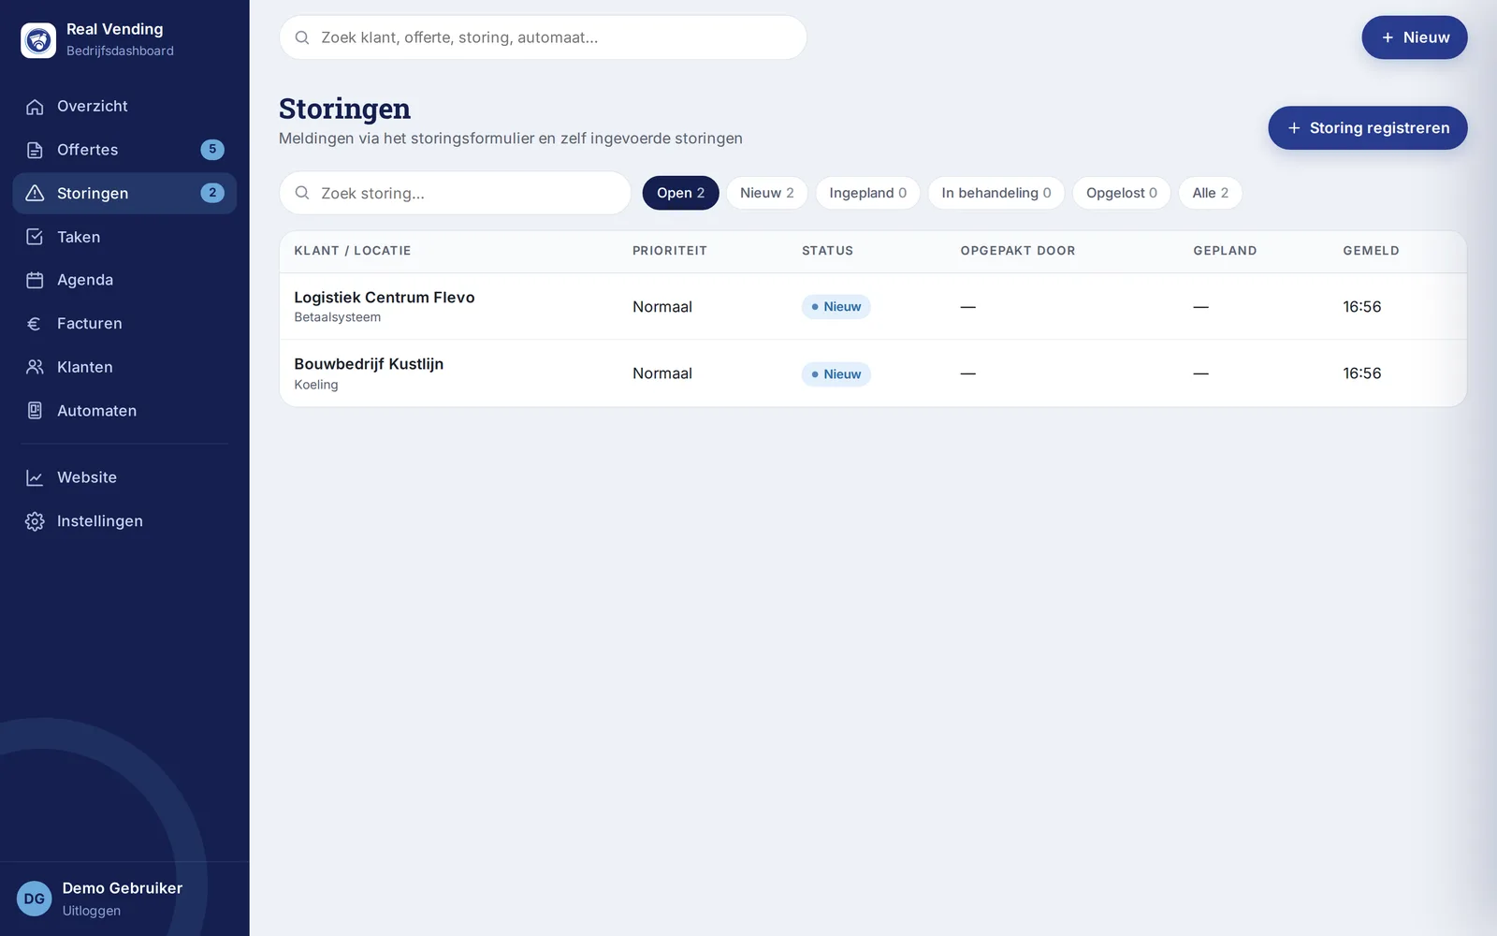Click the + Nieuw button at top
This screenshot has width=1497, height=936.
[1414, 37]
